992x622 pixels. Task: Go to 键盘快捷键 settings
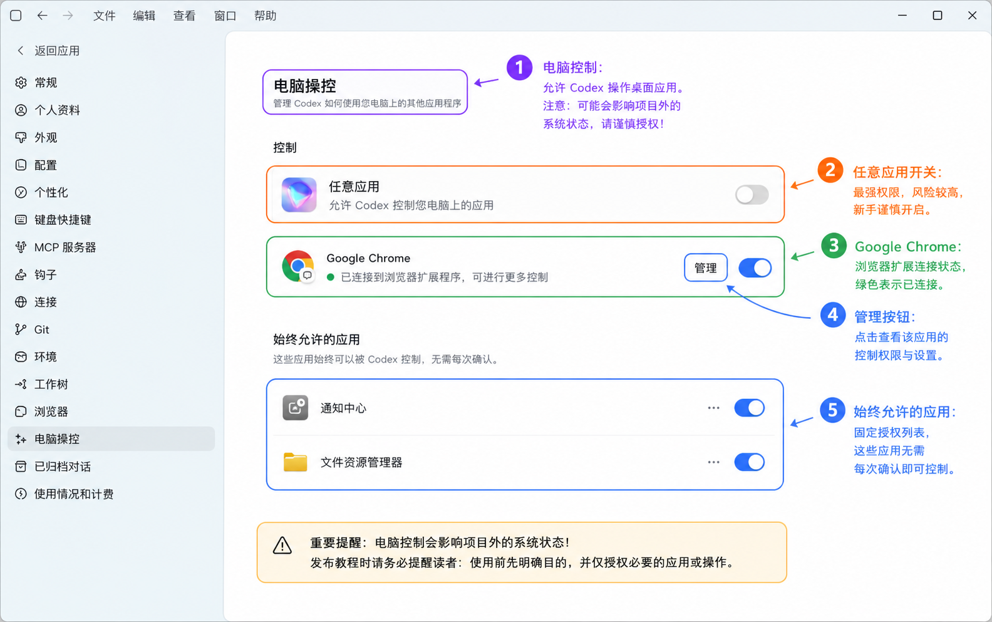click(111, 220)
